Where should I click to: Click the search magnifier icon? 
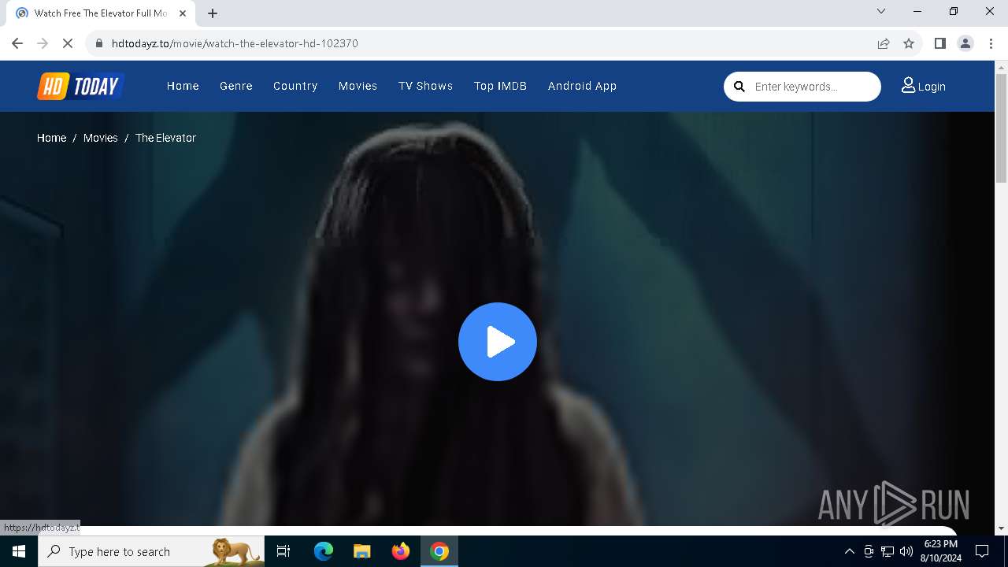739,87
